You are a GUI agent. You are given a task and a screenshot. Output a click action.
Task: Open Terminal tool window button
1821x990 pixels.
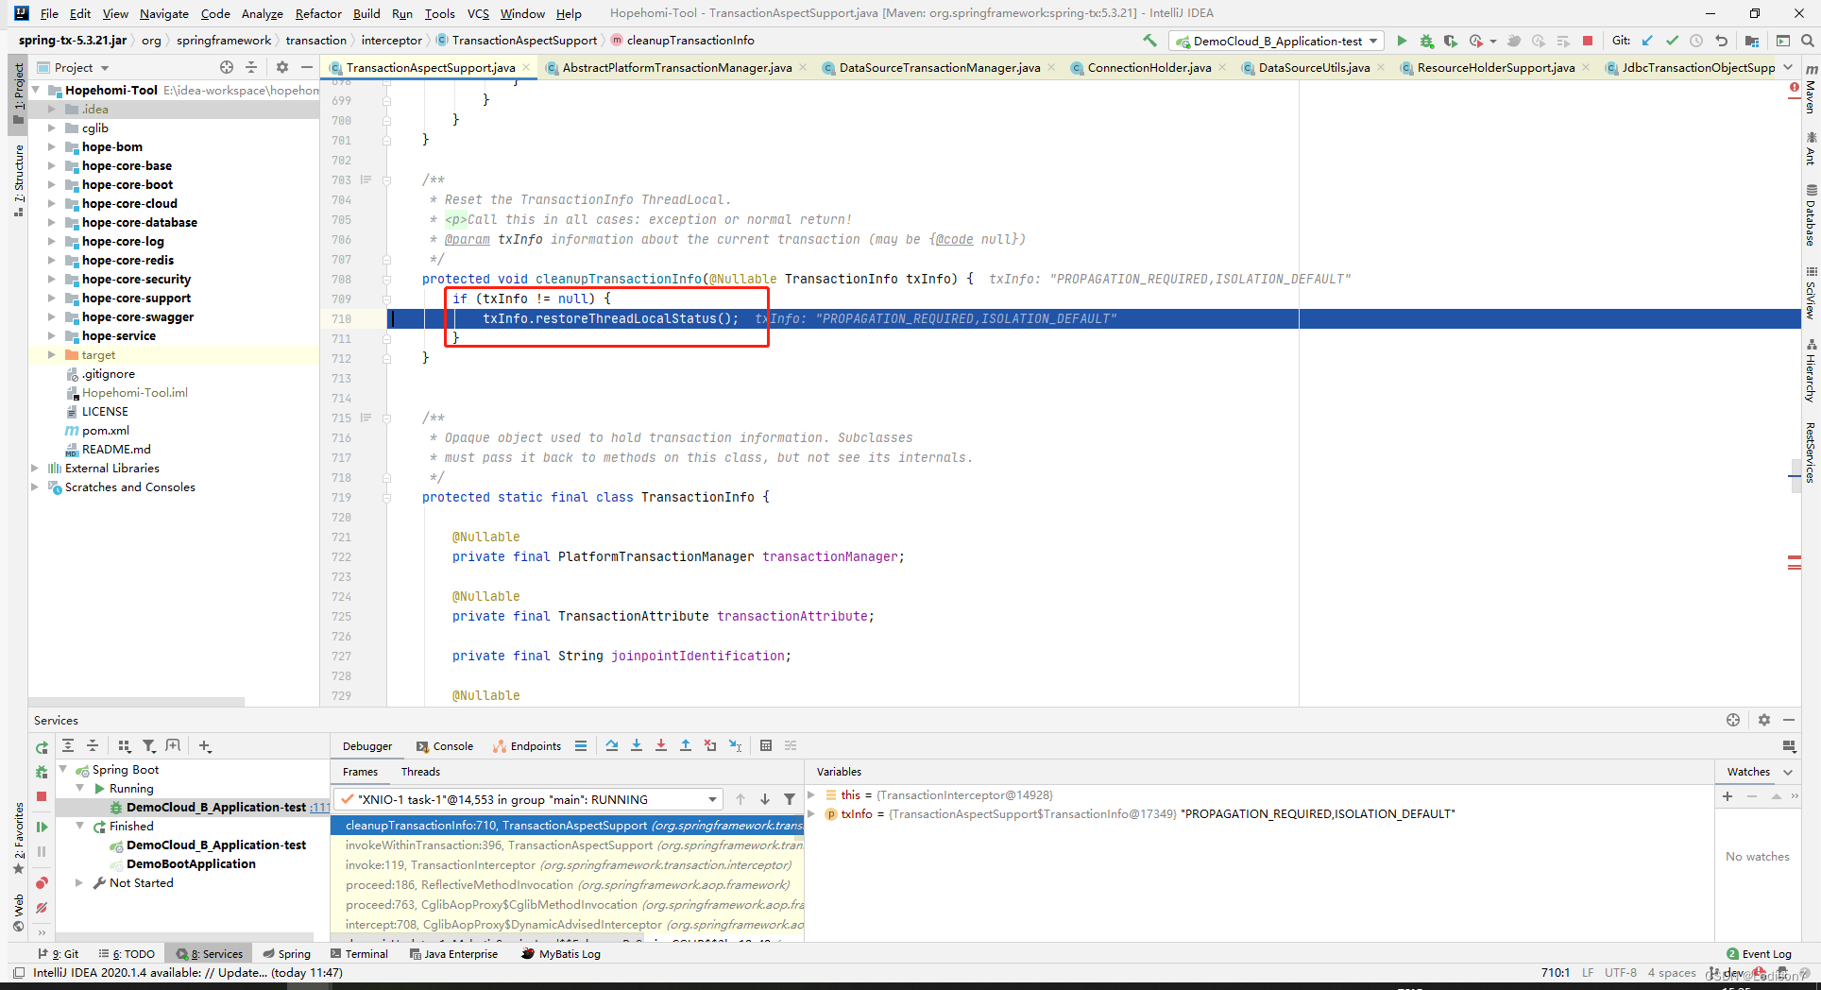(360, 954)
